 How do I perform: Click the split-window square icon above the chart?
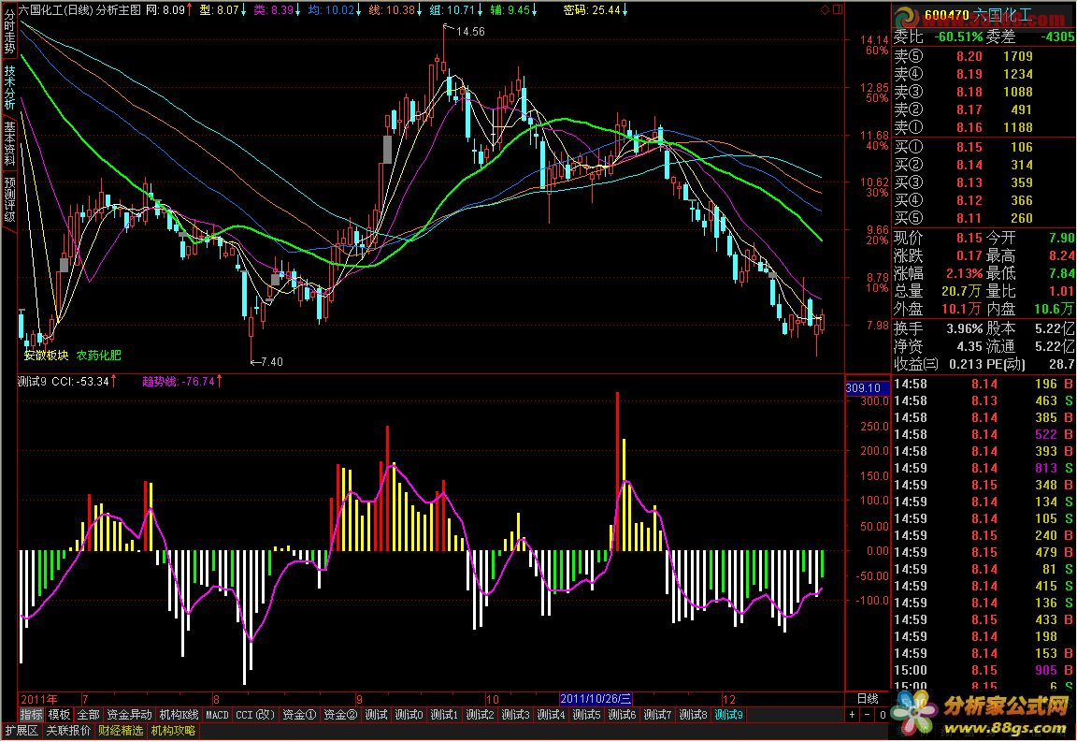(838, 9)
